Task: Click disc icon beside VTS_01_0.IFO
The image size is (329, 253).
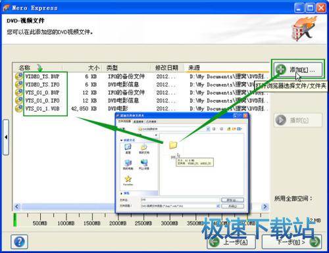Action: tap(19, 101)
